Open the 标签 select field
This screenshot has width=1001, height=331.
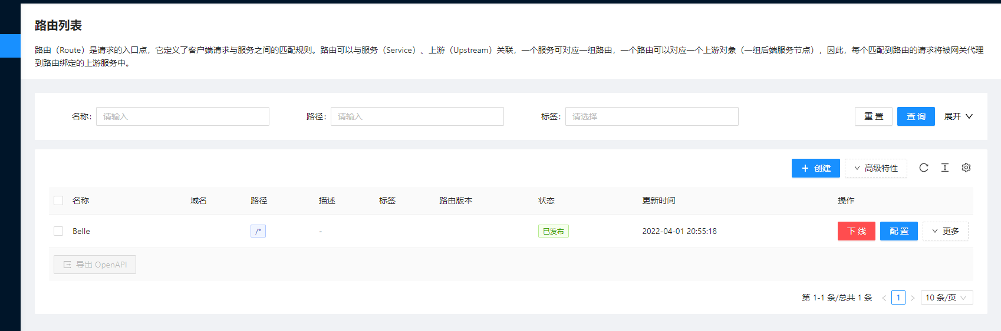tap(651, 116)
